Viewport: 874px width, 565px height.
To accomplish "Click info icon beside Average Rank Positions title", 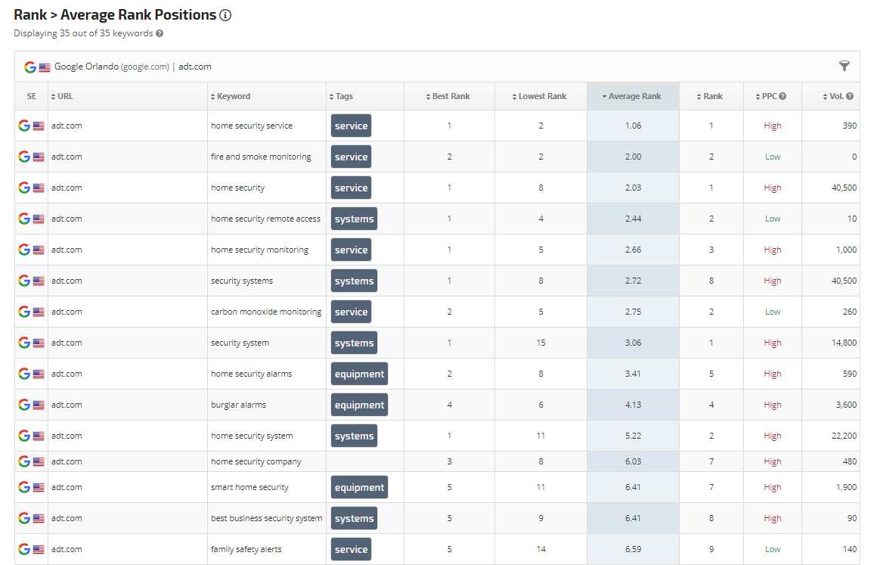I will click(x=225, y=15).
